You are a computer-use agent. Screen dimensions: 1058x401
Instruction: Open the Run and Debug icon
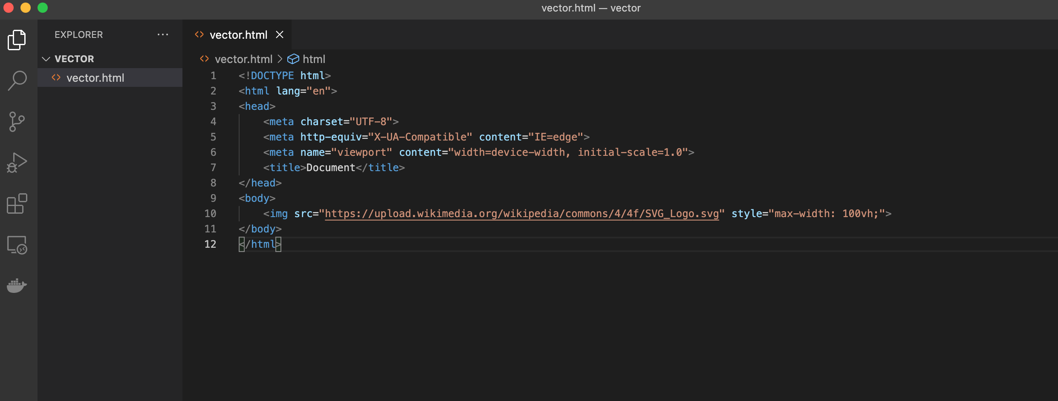[17, 162]
